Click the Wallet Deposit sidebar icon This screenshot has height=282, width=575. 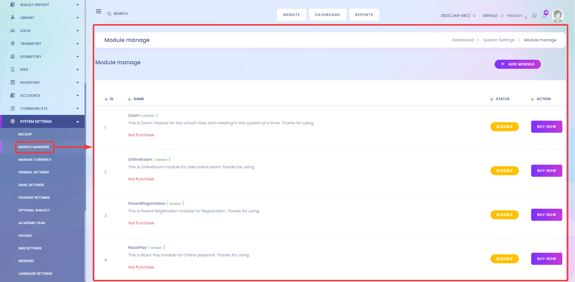pos(13,5)
